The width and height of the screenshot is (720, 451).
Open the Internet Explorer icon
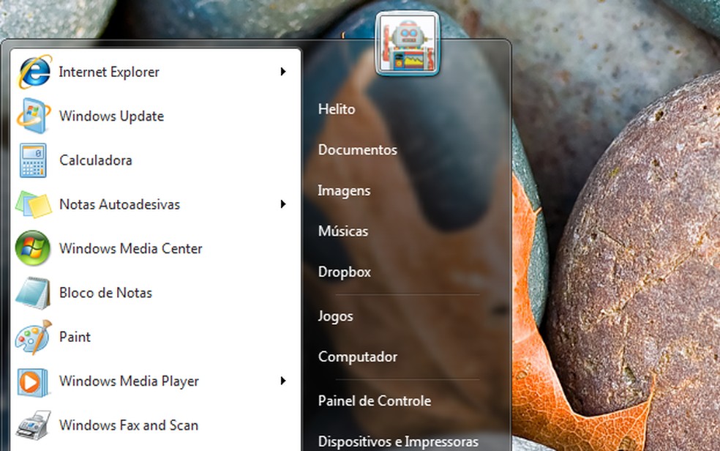point(34,72)
